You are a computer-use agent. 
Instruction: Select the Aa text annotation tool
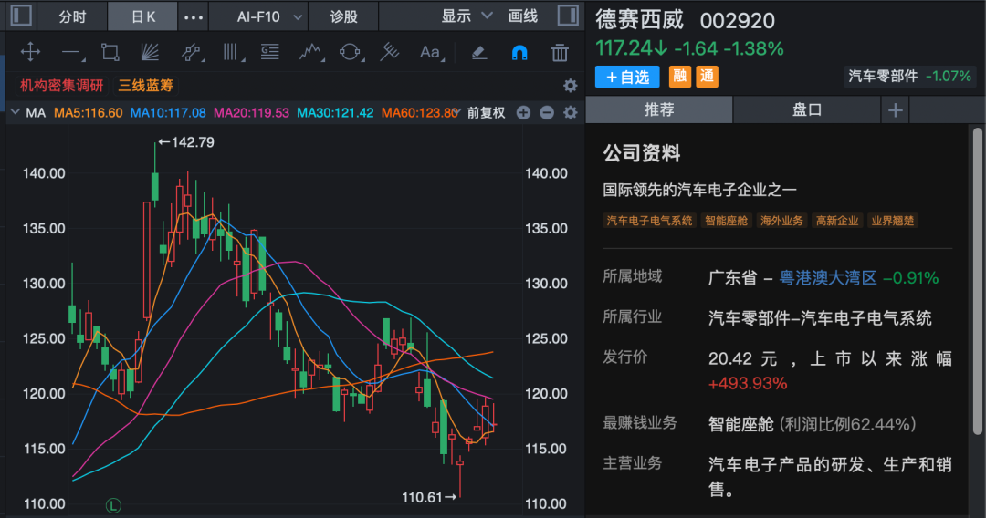point(431,52)
